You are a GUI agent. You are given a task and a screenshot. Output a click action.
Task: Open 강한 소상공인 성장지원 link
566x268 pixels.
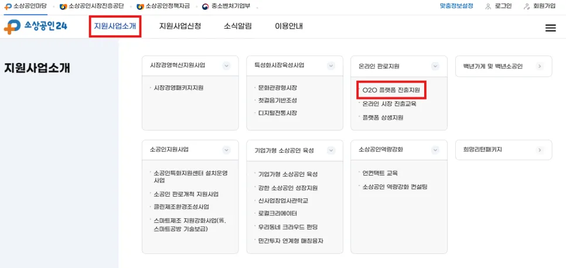click(x=288, y=188)
